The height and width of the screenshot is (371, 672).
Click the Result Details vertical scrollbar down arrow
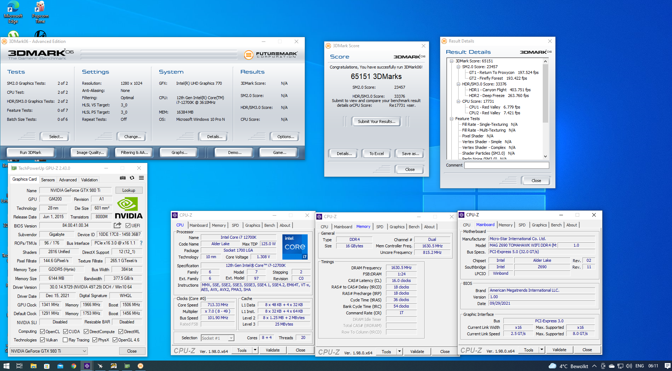coord(545,156)
